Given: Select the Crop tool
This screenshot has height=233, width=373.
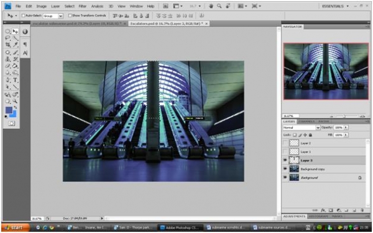Looking at the screenshot, I should click(x=7, y=45).
